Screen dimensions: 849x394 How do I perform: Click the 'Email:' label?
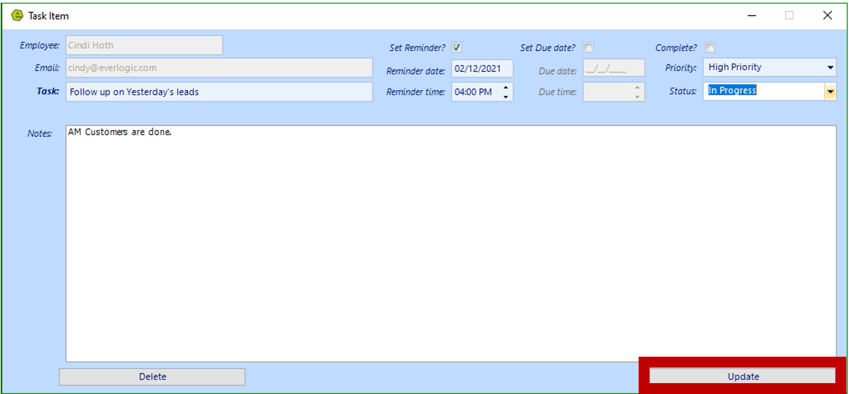point(48,68)
